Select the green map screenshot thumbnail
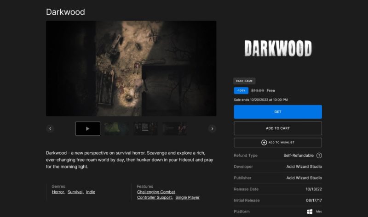This screenshot has height=217, width=368. tap(116, 128)
